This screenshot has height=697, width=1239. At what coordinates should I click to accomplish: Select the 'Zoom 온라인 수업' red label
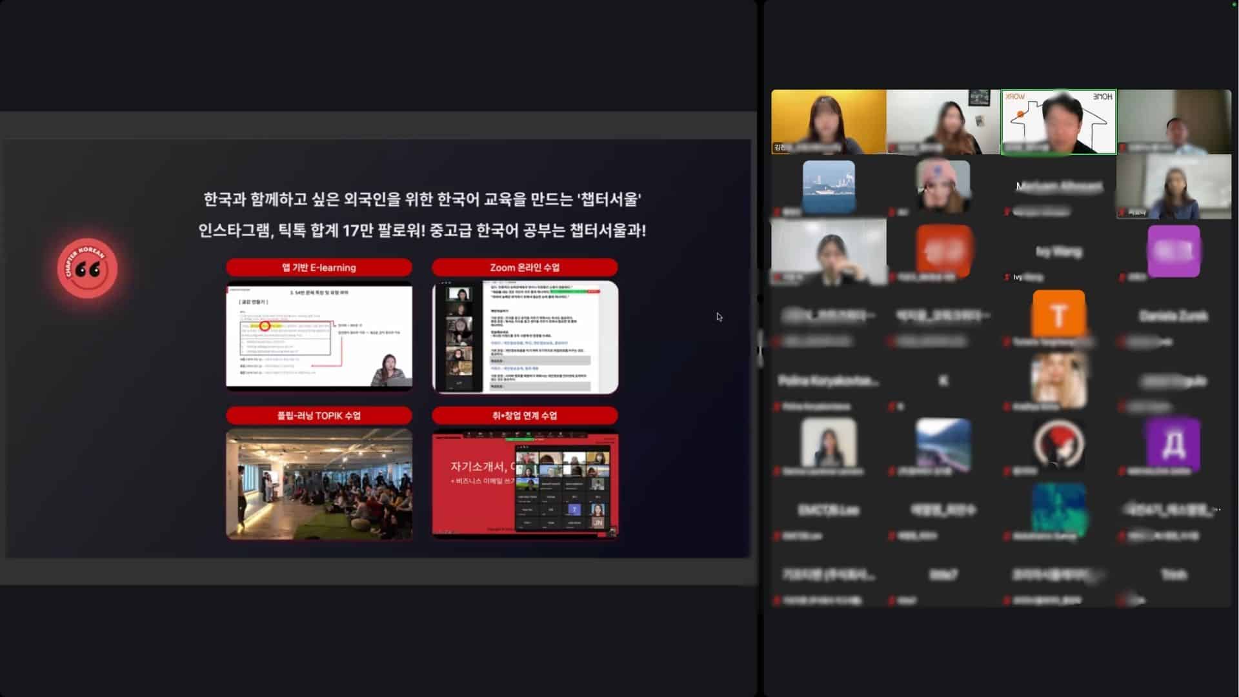pos(525,267)
